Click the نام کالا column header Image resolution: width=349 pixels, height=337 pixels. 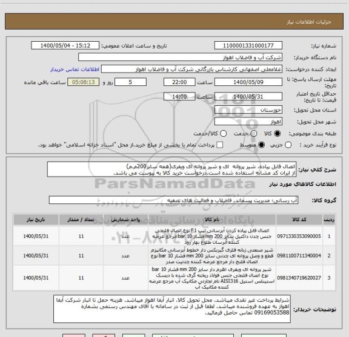coord(212,220)
